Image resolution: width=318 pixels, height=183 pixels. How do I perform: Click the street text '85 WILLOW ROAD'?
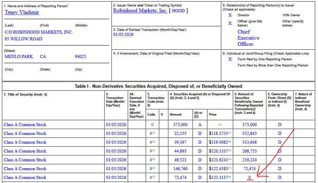tap(23, 39)
